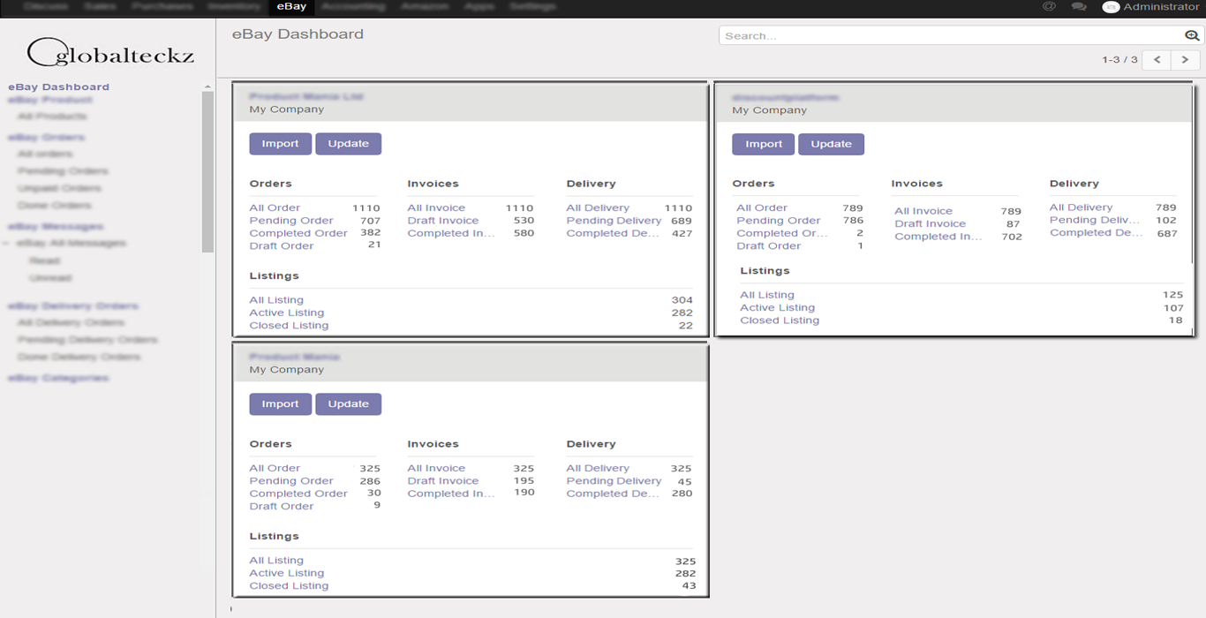
Task: Click the sidebar vertical scrollbar
Action: [207, 172]
